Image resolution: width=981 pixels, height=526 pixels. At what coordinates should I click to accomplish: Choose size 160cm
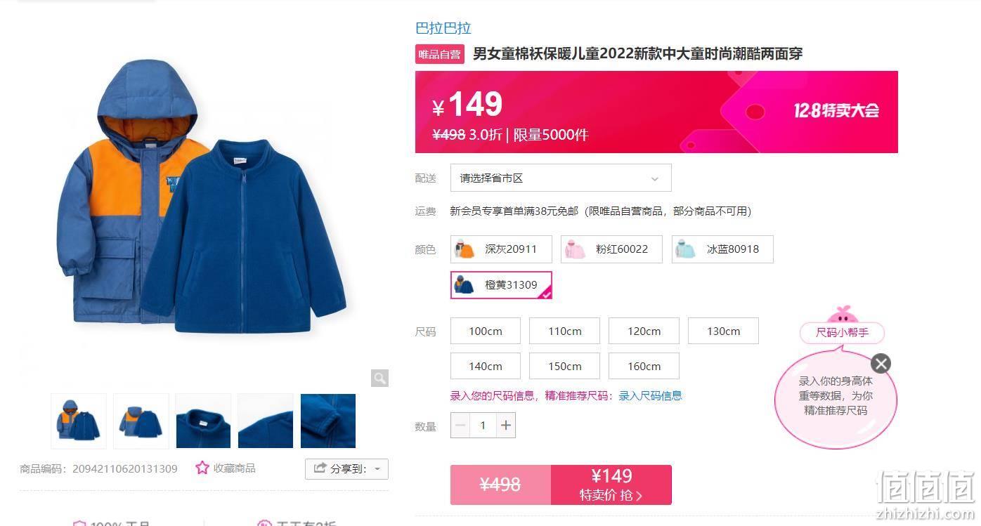644,366
